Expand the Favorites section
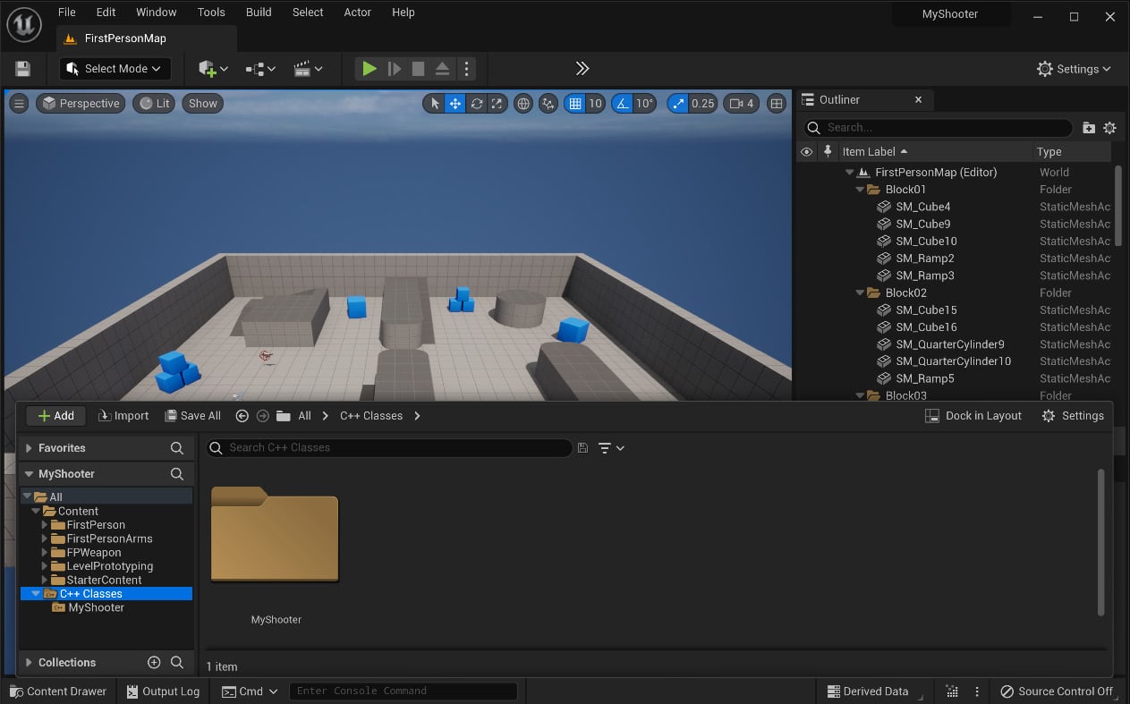The width and height of the screenshot is (1130, 704). (x=29, y=448)
